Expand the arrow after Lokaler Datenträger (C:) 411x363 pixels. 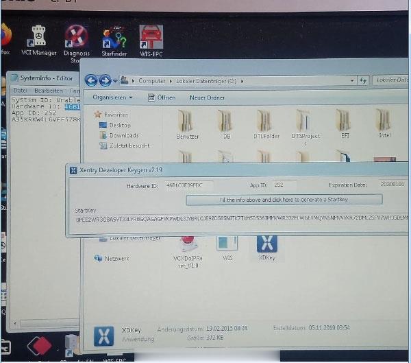pyautogui.click(x=242, y=81)
